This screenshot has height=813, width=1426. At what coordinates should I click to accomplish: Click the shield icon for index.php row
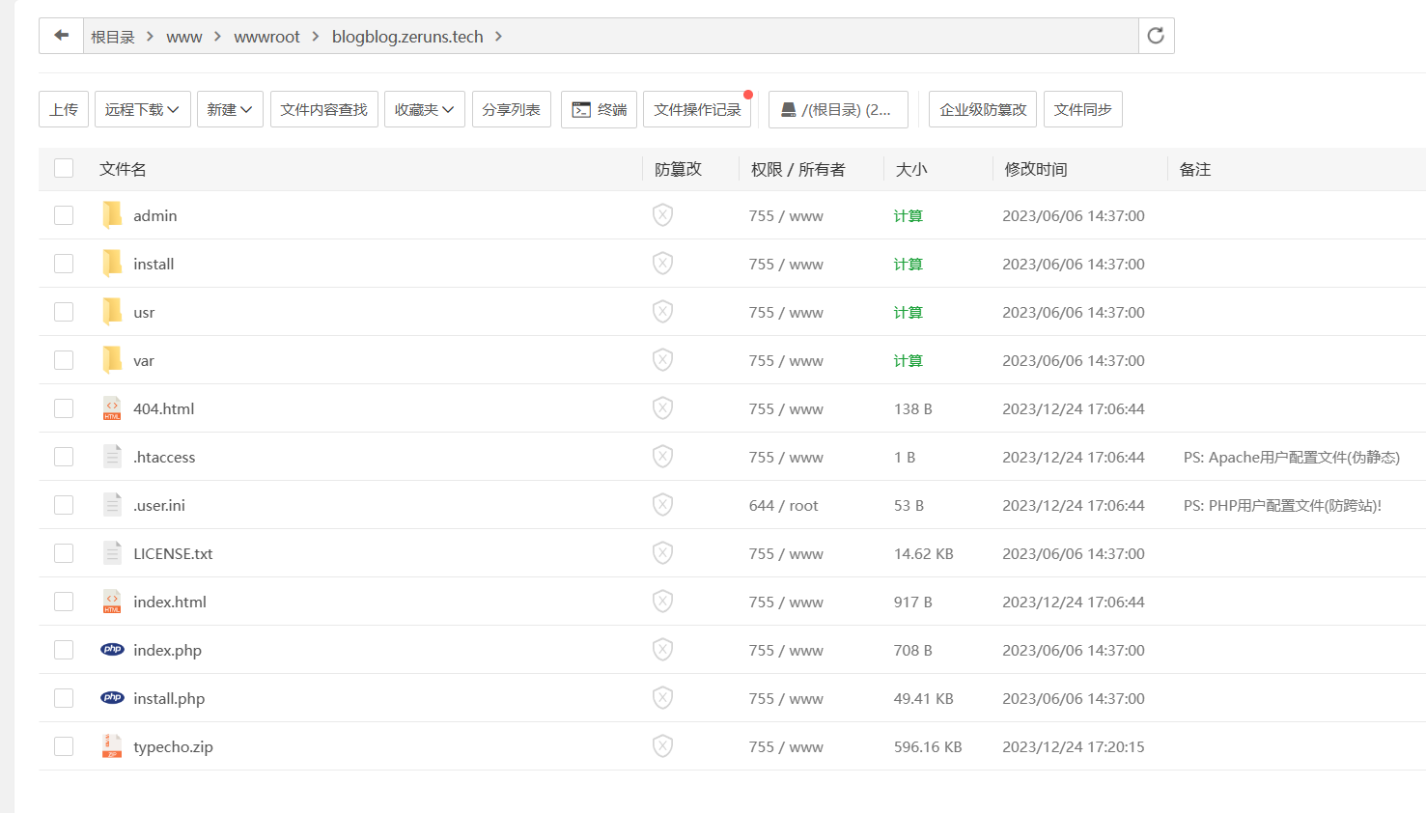pyautogui.click(x=662, y=650)
